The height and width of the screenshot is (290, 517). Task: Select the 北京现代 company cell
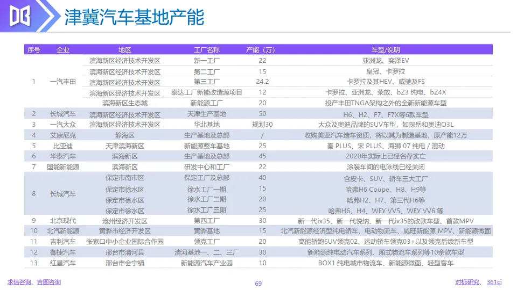[x=62, y=221]
